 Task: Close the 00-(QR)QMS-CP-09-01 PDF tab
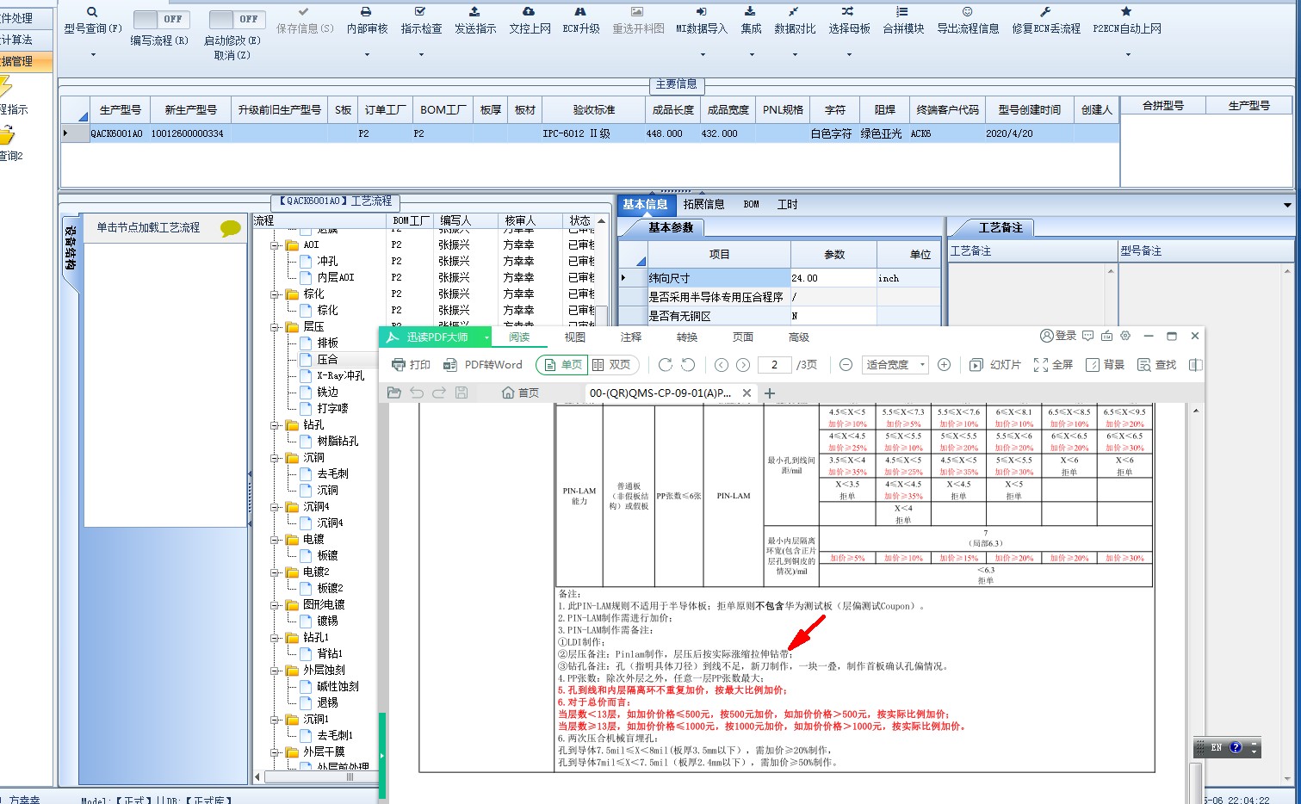[747, 393]
